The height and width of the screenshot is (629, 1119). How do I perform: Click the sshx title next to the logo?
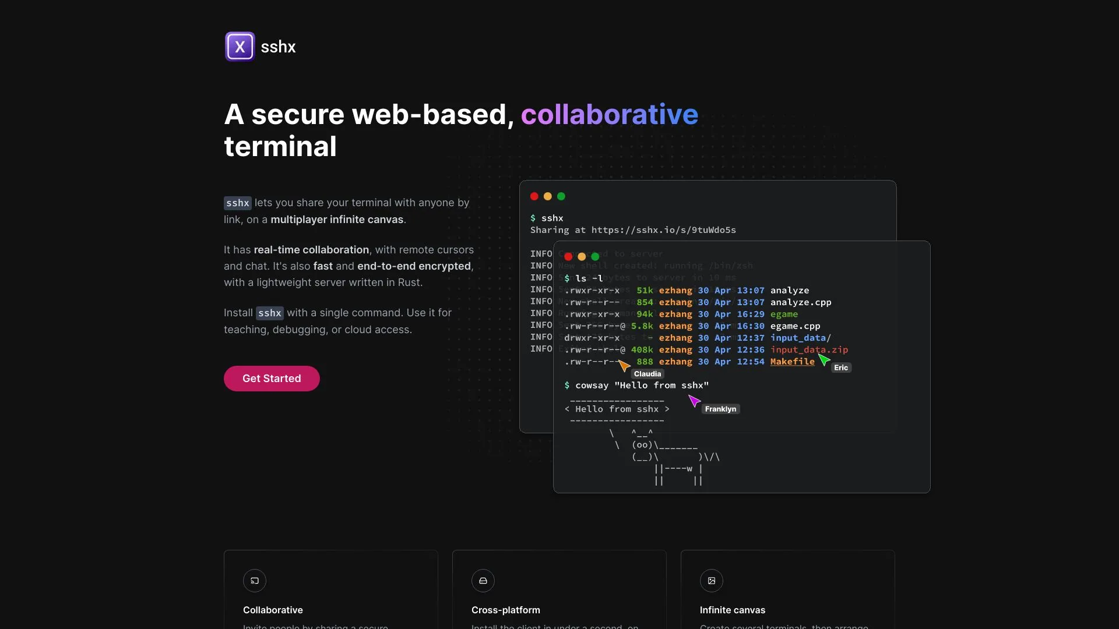tap(278, 46)
